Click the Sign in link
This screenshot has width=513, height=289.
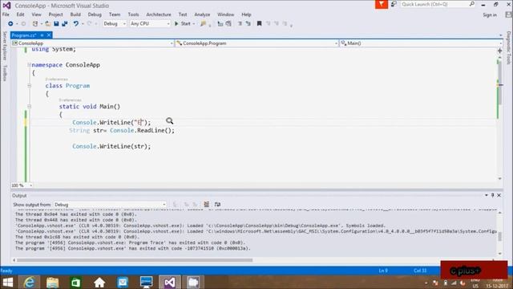[x=490, y=14]
